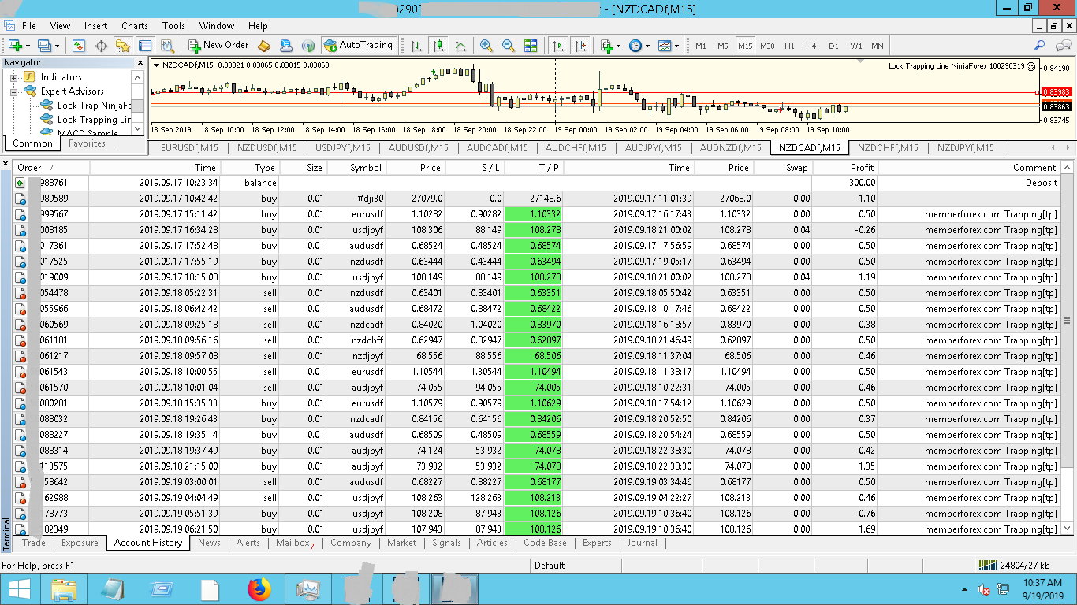Expand the Indicators tree node
Viewport: 1077px width, 605px height.
click(x=13, y=77)
